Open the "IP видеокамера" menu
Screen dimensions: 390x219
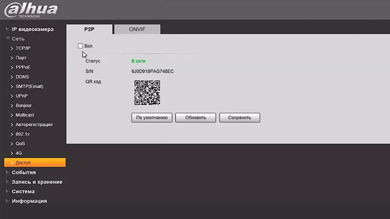point(33,29)
